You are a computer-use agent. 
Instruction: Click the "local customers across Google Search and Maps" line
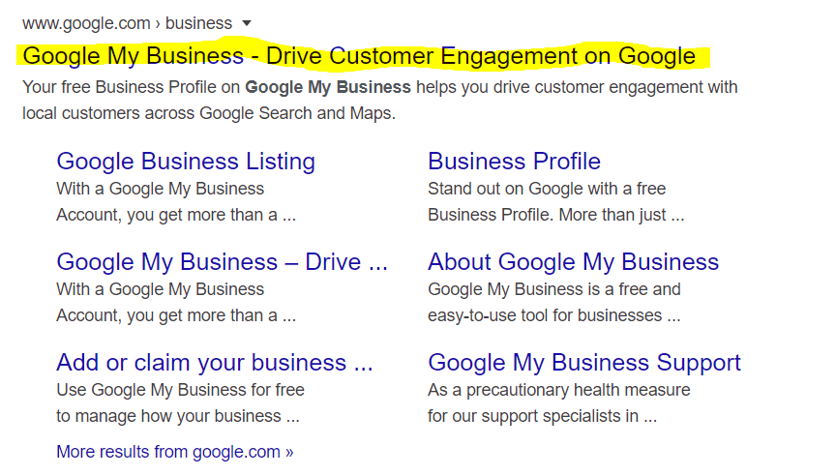[x=209, y=113]
